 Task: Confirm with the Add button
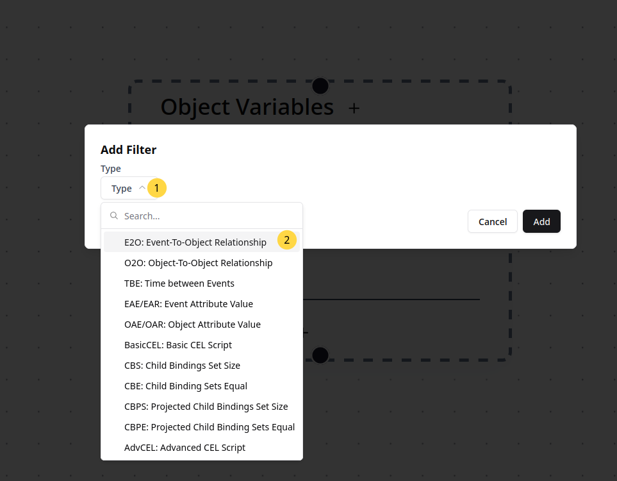[541, 221]
